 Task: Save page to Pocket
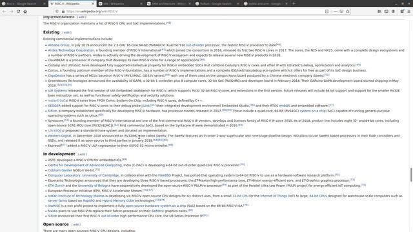341,12
